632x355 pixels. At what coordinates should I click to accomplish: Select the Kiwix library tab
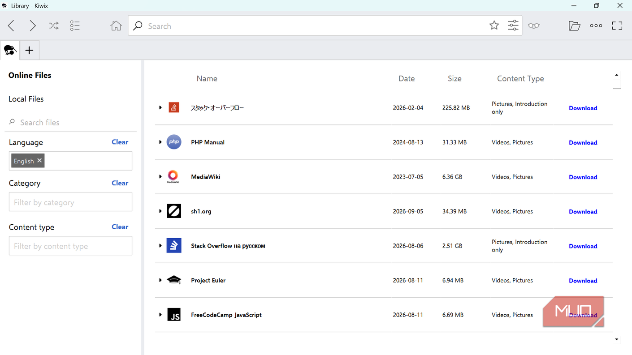click(10, 50)
